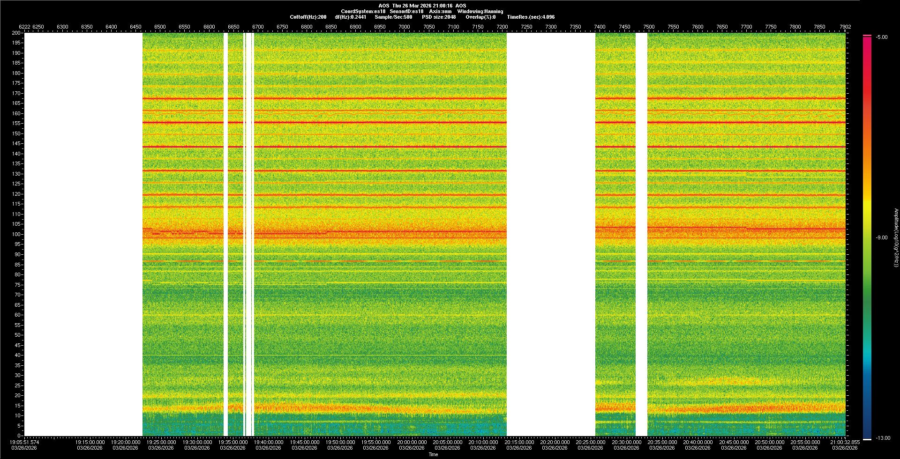Select the -5.00 colorbar maximum label

[x=881, y=37]
